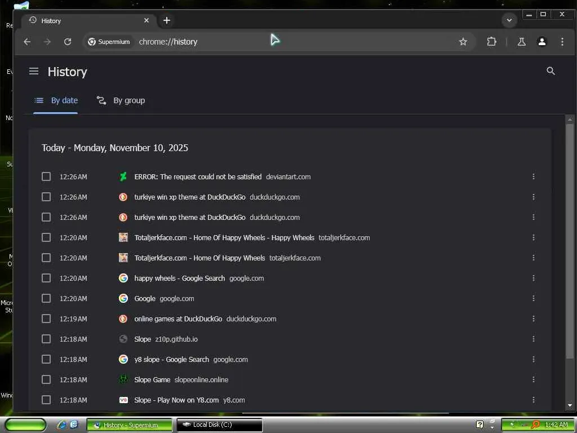Go back with the browser back arrow
577x433 pixels.
tap(27, 42)
